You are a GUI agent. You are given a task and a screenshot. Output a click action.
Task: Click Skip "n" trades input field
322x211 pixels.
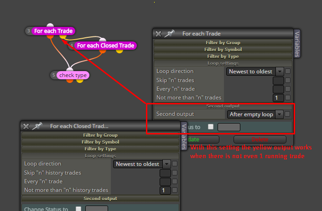[x=278, y=81]
